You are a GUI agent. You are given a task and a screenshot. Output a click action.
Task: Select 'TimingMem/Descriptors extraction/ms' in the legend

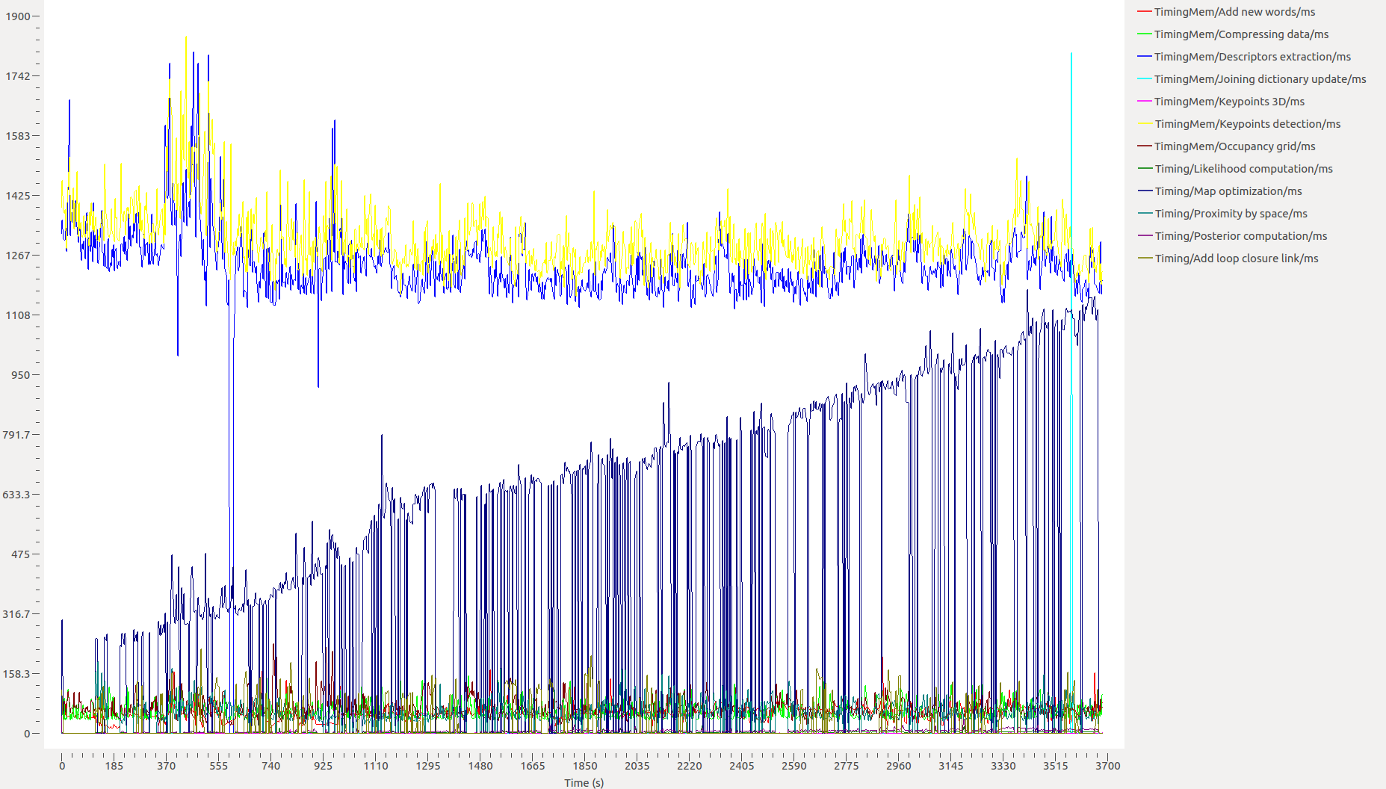[x=1252, y=57]
